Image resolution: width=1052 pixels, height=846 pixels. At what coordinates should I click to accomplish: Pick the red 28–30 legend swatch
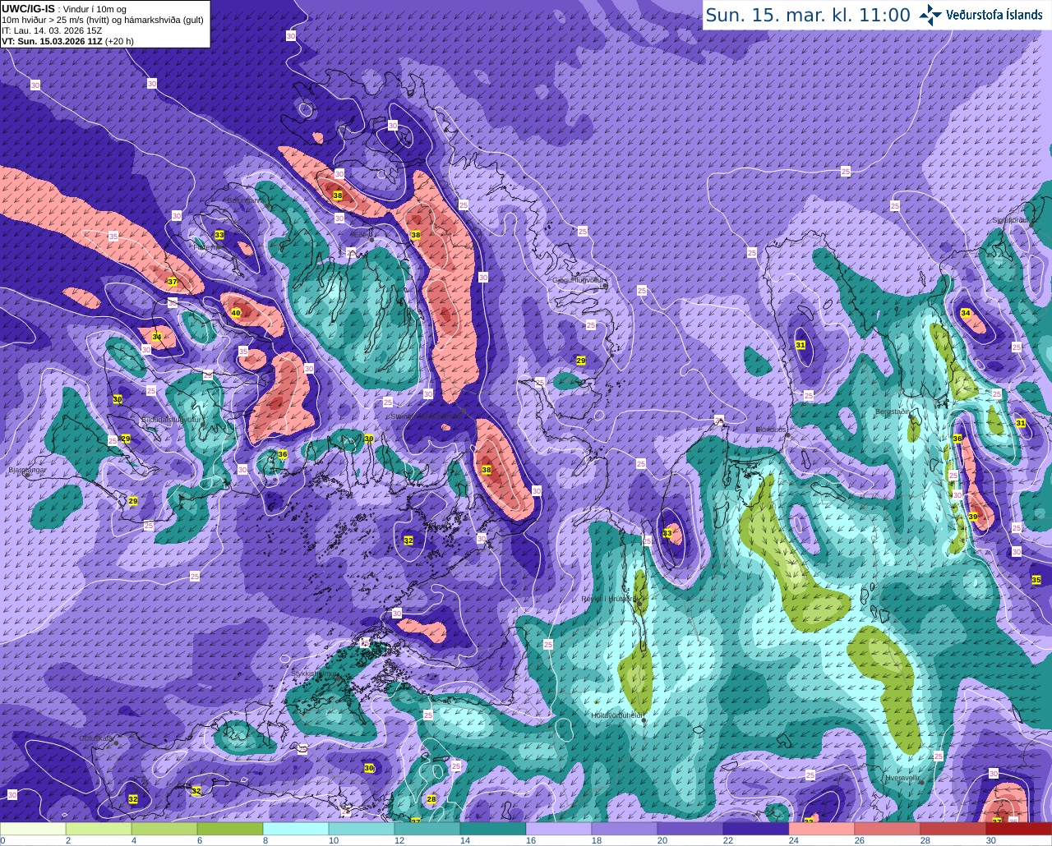pyautogui.click(x=953, y=829)
